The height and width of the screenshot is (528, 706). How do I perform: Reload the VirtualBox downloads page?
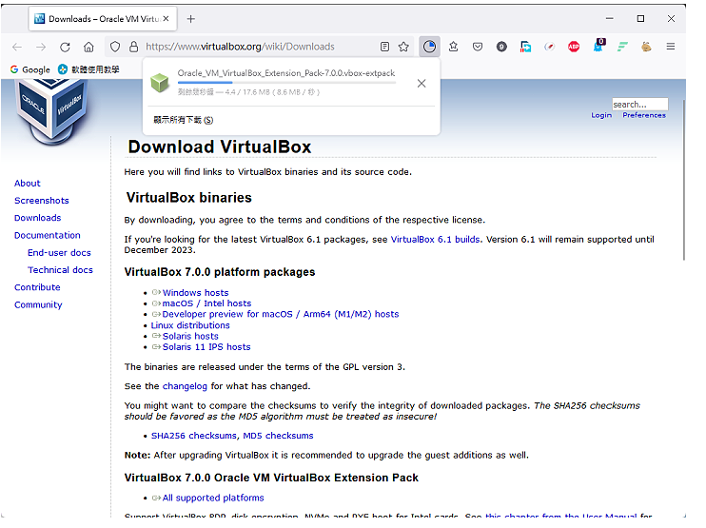point(65,47)
